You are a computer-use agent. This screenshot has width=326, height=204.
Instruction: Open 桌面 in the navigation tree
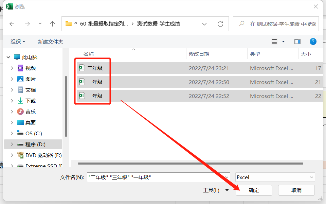pos(31,123)
